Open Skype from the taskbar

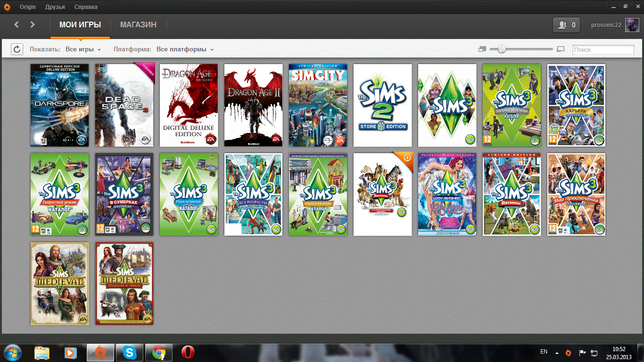(x=130, y=353)
